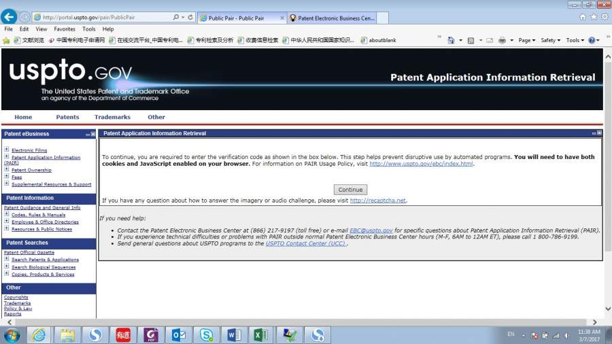Click the browser address bar URL field

(x=105, y=17)
